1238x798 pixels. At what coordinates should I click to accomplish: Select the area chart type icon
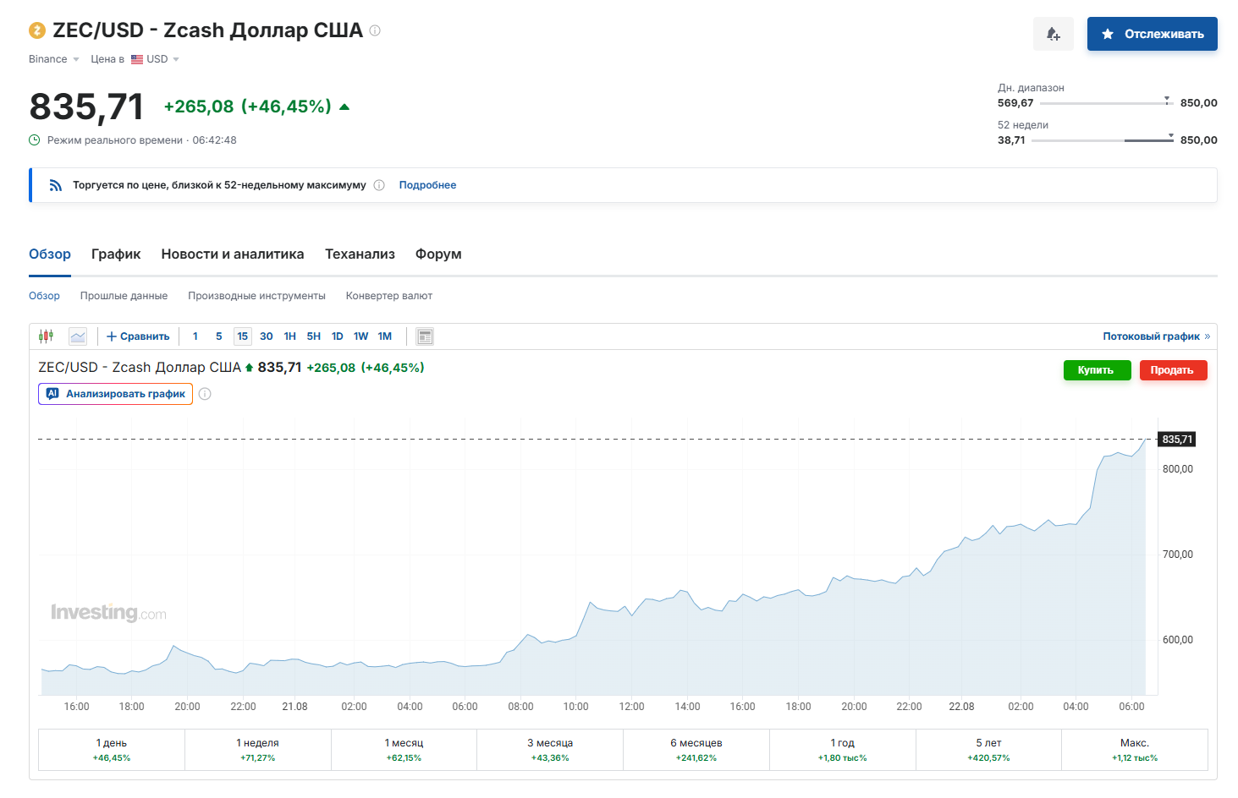78,336
